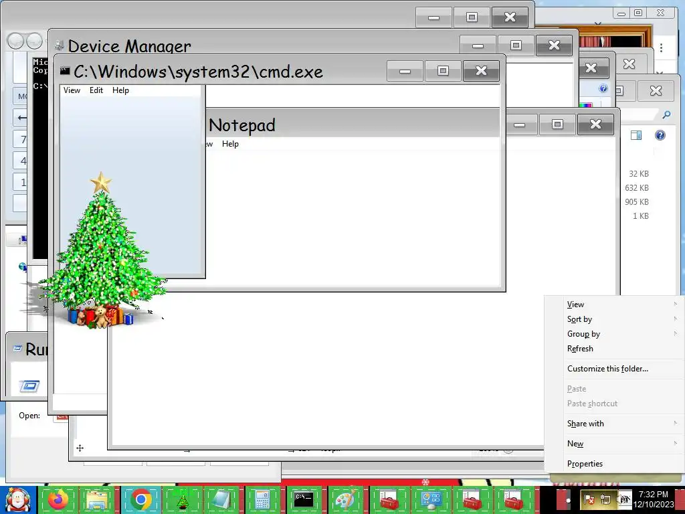
Task: Click the Paint cursor position status icon
Action: 80,448
